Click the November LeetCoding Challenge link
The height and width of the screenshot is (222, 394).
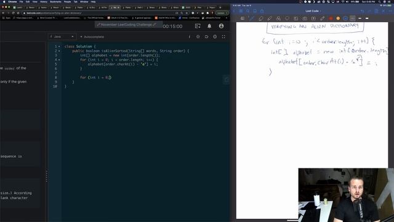126,25
